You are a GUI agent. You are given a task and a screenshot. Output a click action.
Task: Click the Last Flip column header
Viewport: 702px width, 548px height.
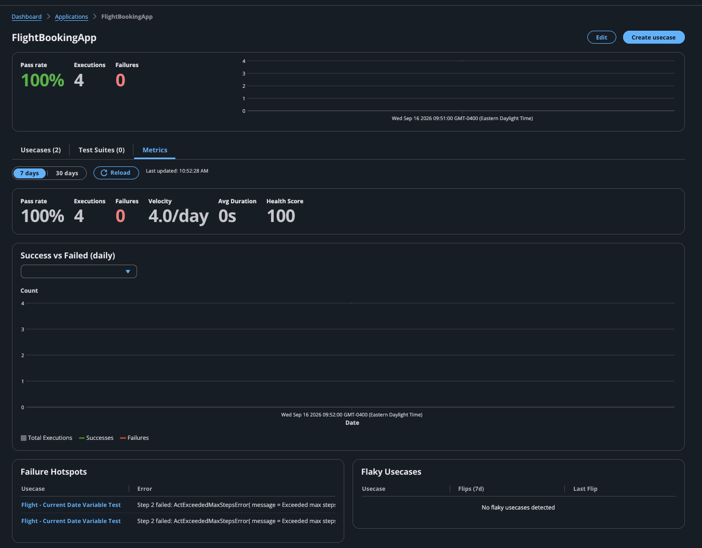pos(585,489)
